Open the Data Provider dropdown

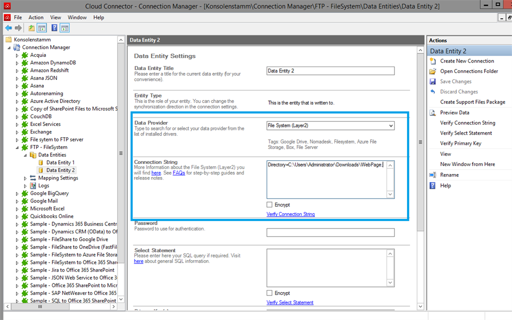(x=390, y=125)
